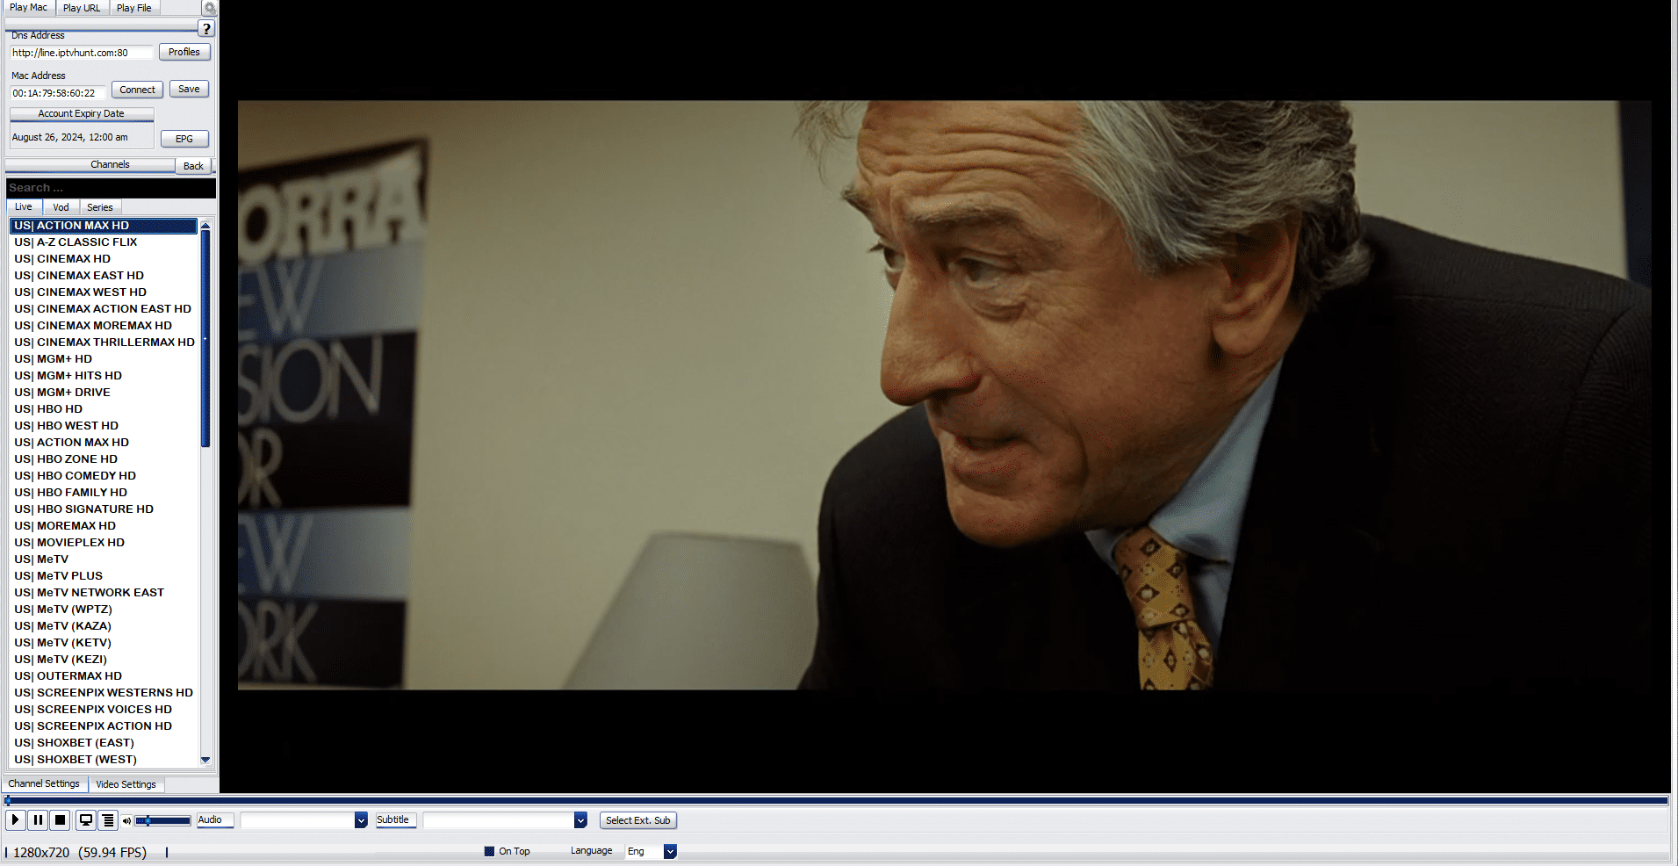
Task: Click the channel list scroll-down arrow
Action: coord(205,760)
